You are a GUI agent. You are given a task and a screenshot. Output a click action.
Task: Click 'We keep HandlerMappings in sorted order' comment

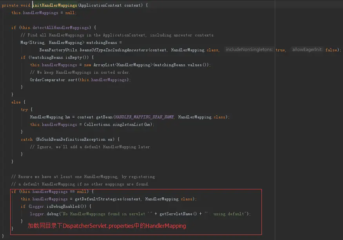(80, 72)
